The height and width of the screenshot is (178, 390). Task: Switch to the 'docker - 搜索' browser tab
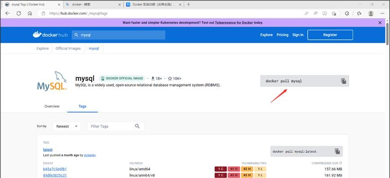click(93, 4)
